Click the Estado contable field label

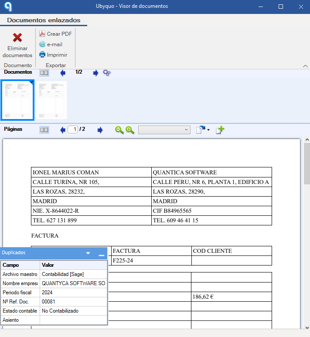[20, 311]
